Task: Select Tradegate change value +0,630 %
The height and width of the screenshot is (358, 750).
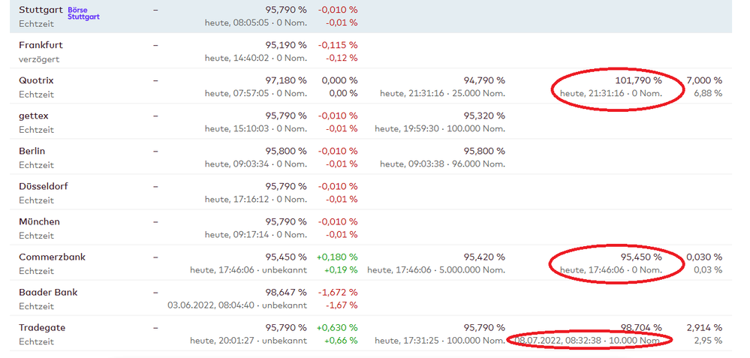Action: pos(337,327)
